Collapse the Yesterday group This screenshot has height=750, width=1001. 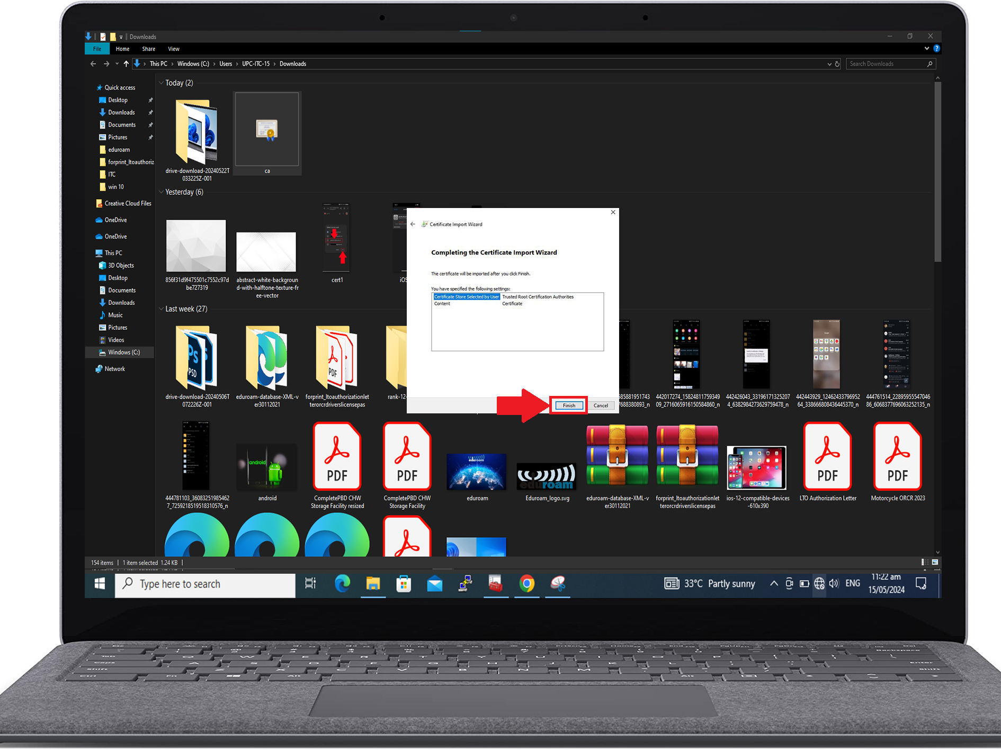161,192
